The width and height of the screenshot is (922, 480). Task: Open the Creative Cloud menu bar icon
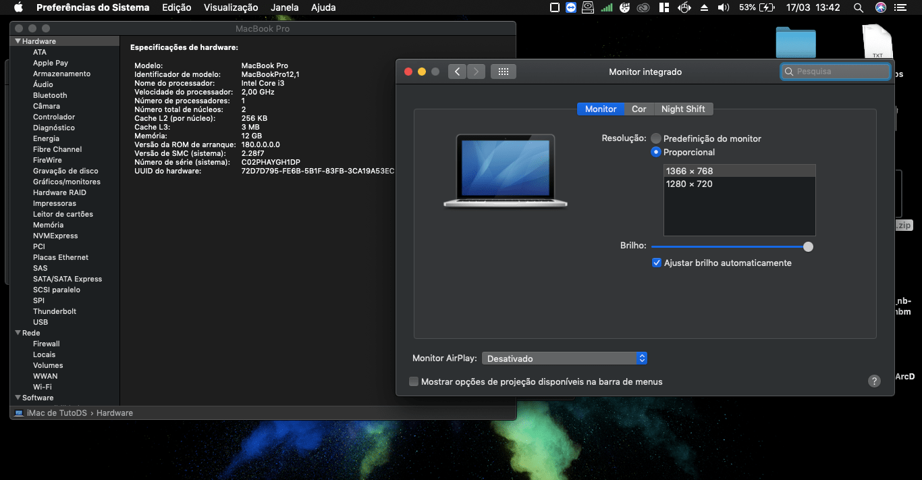coord(642,7)
